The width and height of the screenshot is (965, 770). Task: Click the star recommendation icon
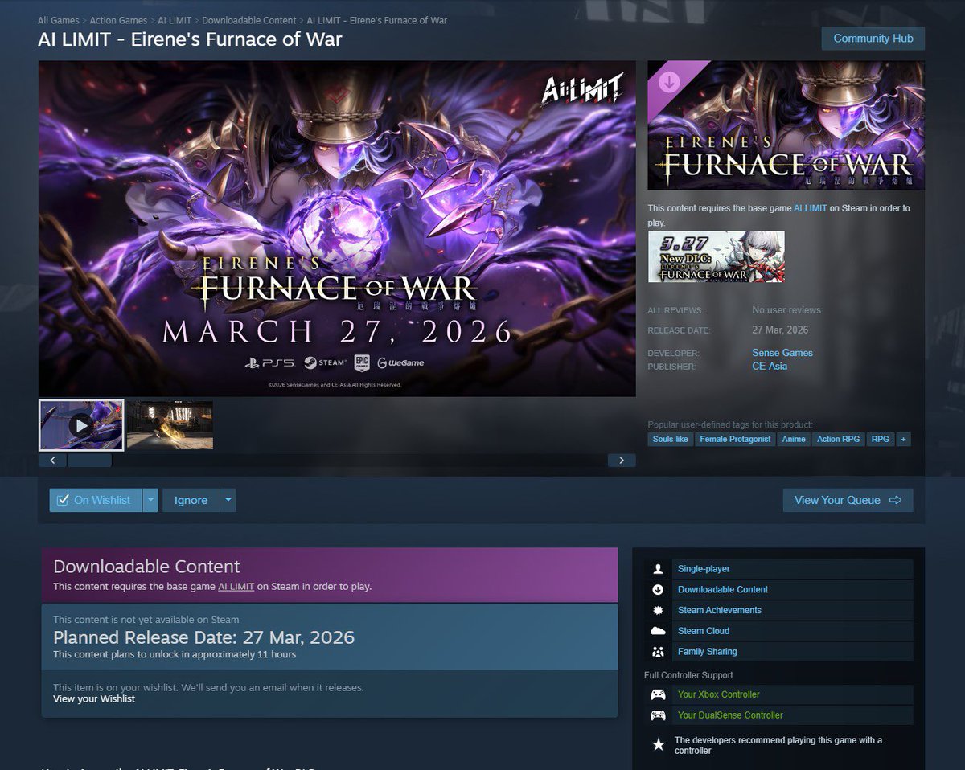pos(658,745)
